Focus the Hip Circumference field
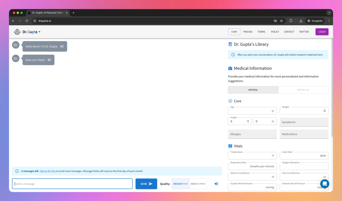342x201 pixels. coord(304,177)
